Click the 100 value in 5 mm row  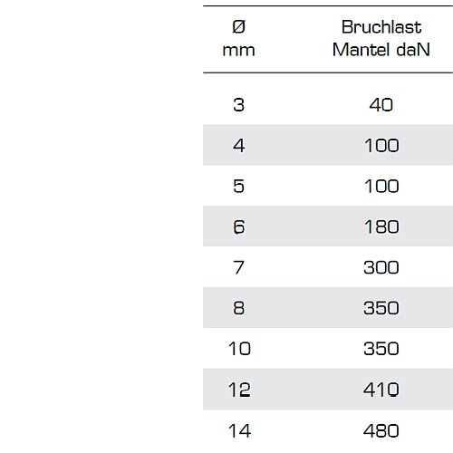381,186
